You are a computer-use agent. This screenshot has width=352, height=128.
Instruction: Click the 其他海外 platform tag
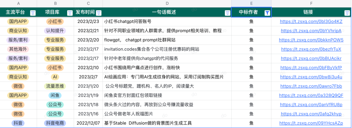click(18, 49)
